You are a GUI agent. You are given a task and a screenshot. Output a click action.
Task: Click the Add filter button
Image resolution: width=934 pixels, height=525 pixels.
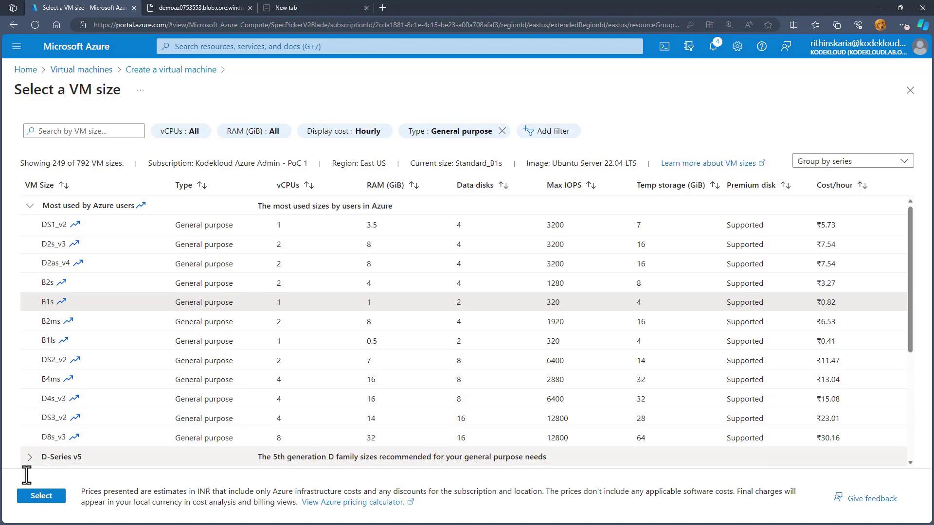[548, 131]
